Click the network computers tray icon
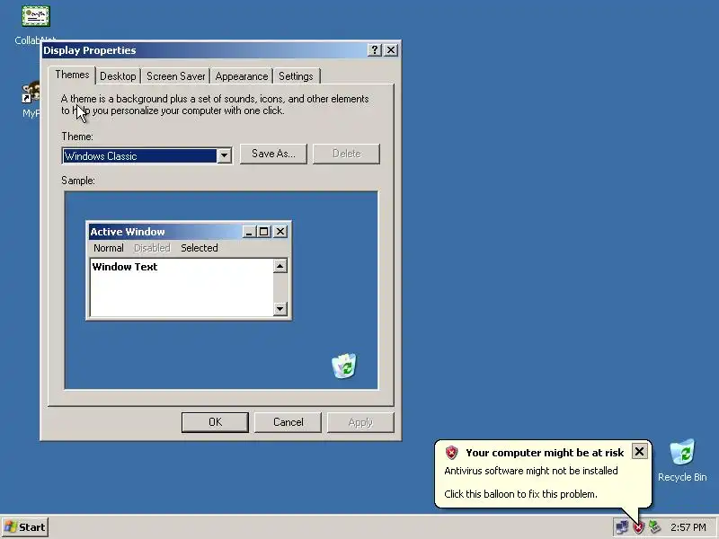The height and width of the screenshot is (539, 719). [622, 527]
